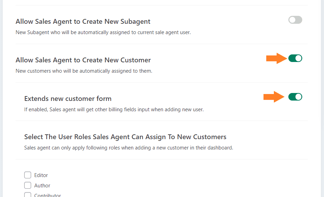Click the Subagent automatically assigned description
The image size is (324, 197).
[x=103, y=32]
